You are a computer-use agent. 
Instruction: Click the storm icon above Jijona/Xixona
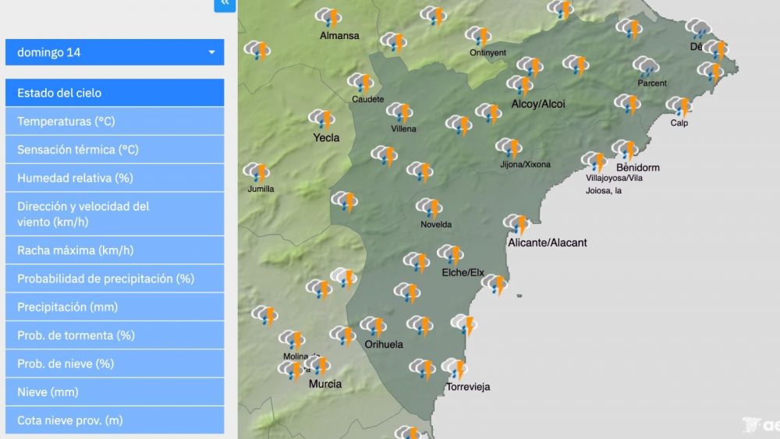509,148
